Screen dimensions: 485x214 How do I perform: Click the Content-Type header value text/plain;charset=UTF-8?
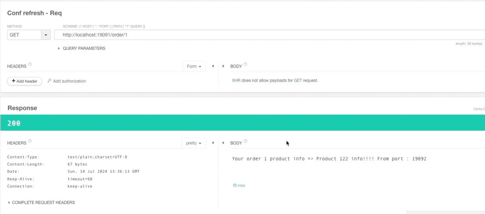tap(97, 157)
